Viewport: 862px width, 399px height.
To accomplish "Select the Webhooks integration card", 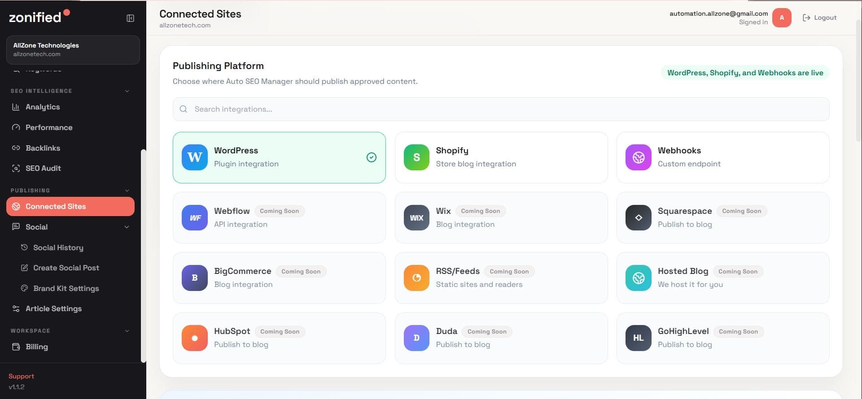I will [x=723, y=157].
